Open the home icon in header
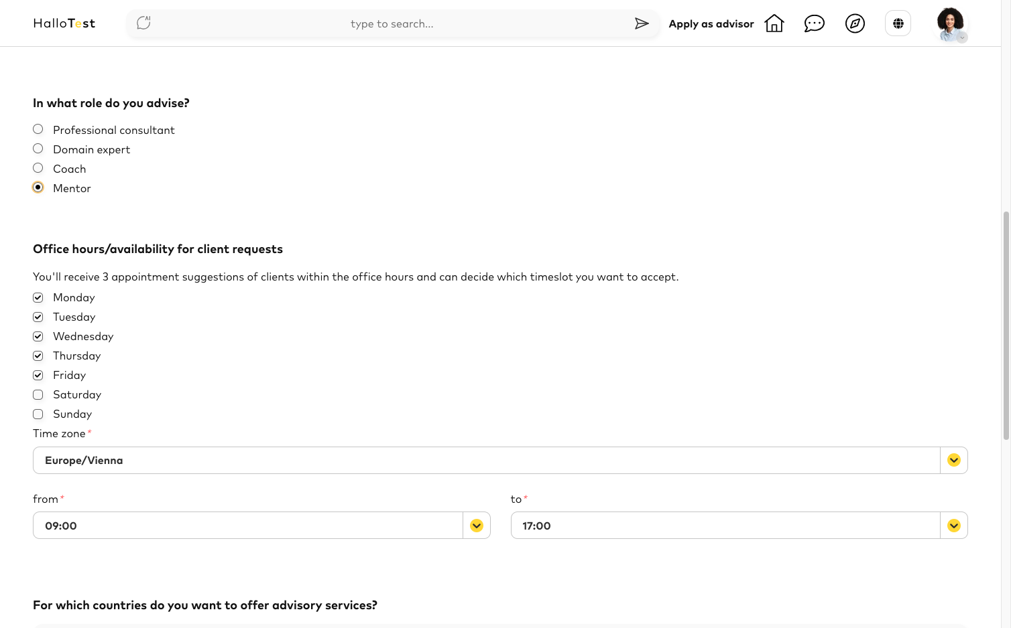1011x628 pixels. pyautogui.click(x=774, y=23)
